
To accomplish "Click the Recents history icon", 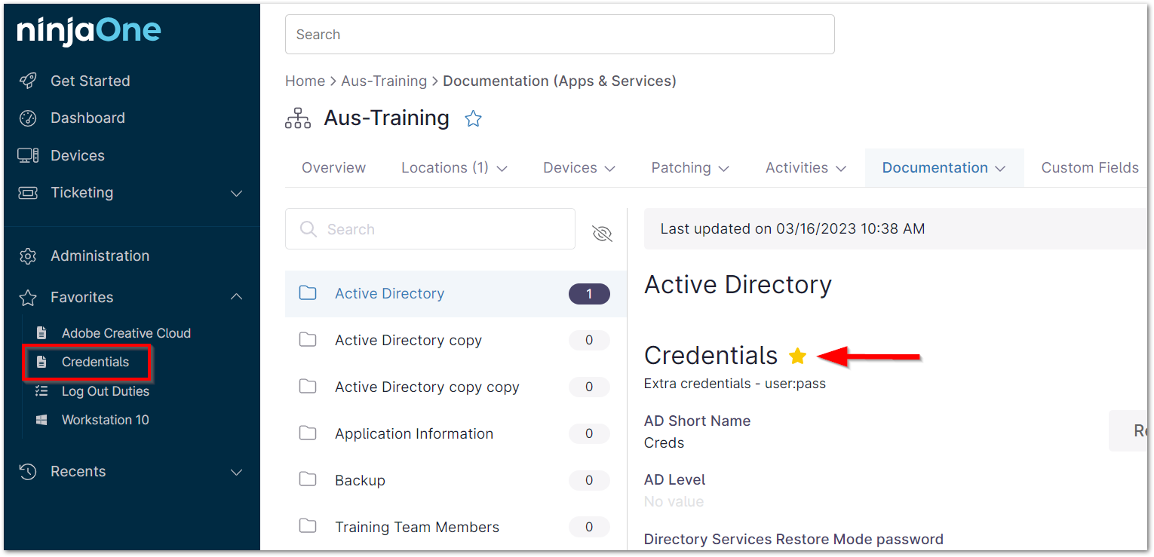I will click(x=28, y=472).
